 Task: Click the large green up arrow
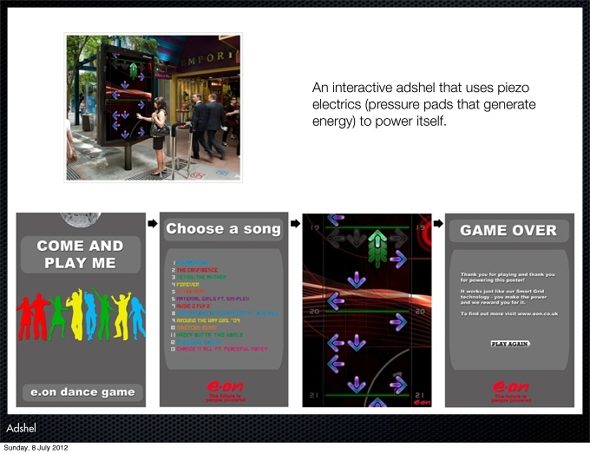(x=377, y=247)
